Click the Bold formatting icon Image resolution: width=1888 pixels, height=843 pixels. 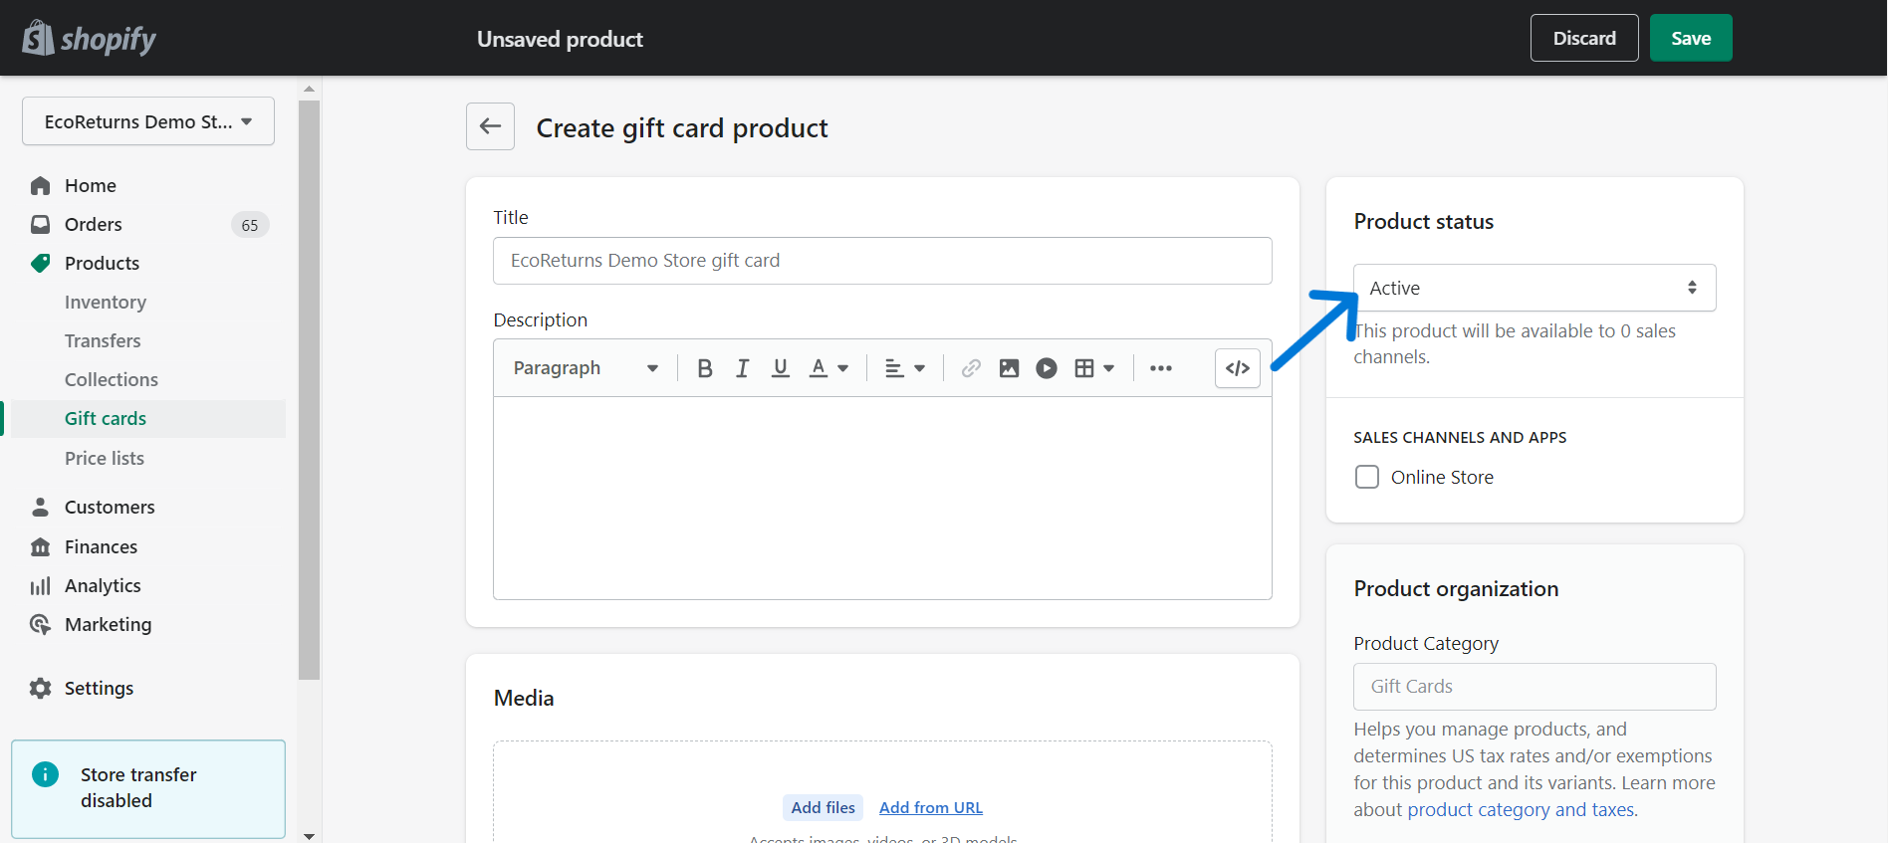(705, 368)
